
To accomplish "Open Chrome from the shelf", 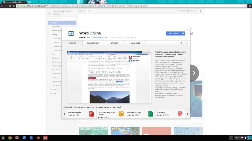I will tap(10, 138).
